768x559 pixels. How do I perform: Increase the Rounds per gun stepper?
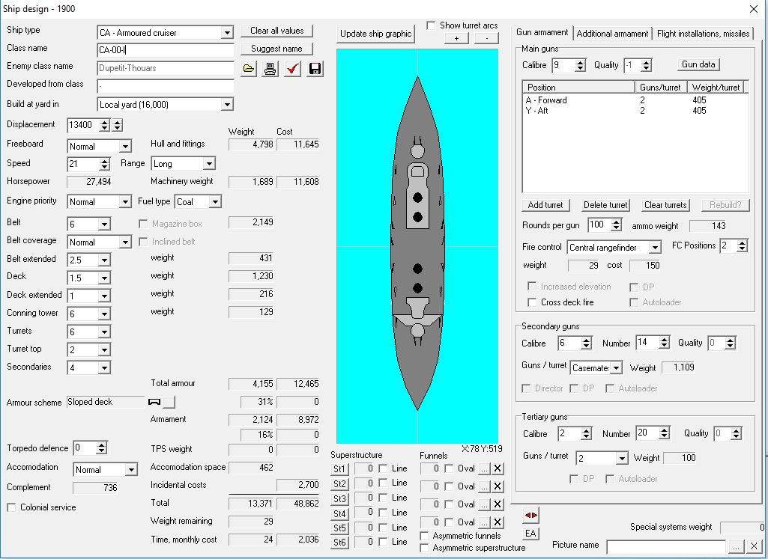(617, 222)
